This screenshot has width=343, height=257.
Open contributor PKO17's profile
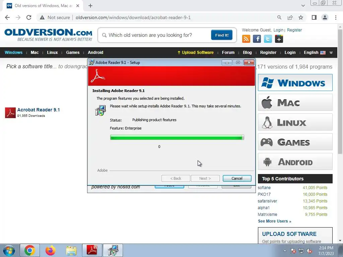point(264,194)
